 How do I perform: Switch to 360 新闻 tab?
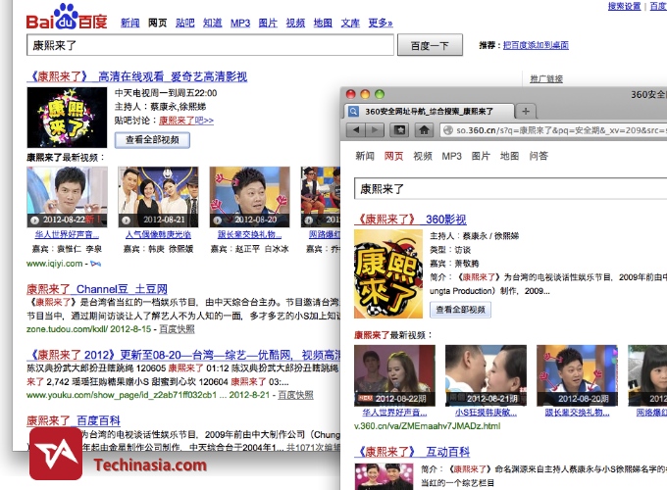coord(365,156)
